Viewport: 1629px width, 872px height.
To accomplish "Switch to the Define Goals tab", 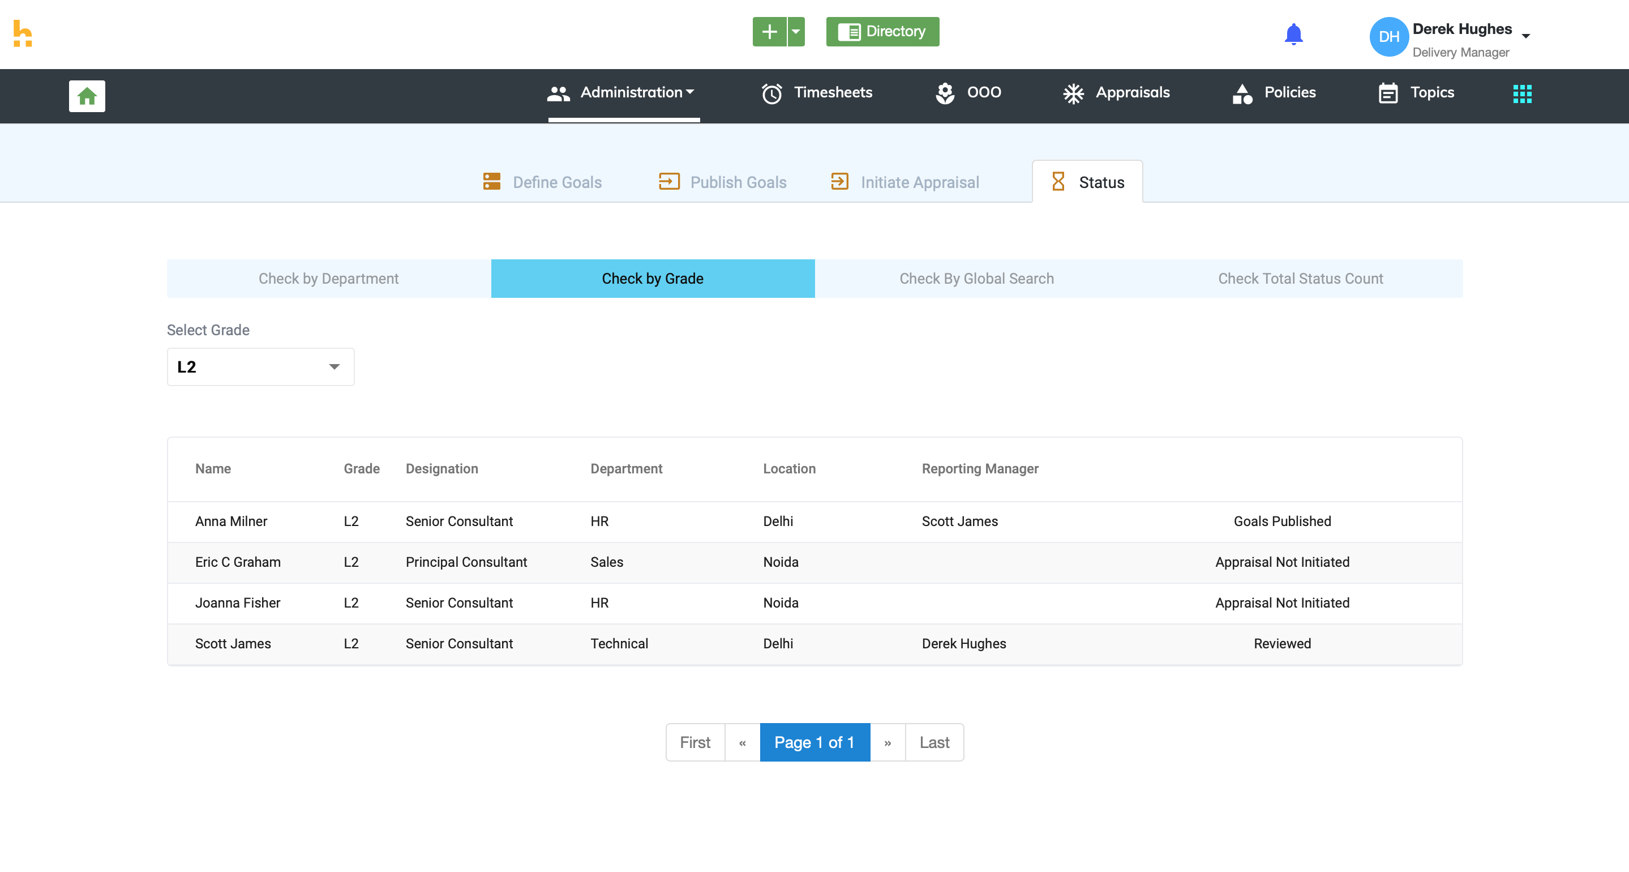I will point(542,182).
